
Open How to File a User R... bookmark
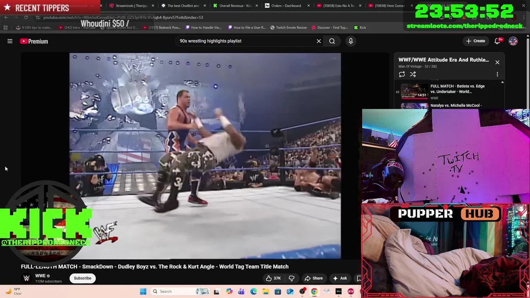coord(247,28)
